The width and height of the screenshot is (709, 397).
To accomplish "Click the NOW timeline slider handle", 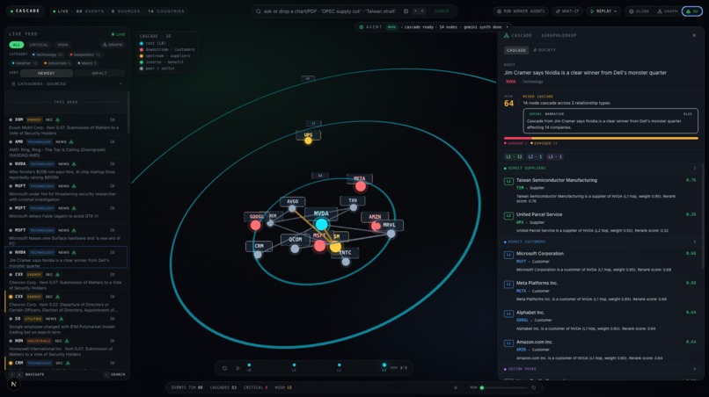I will point(482,387).
